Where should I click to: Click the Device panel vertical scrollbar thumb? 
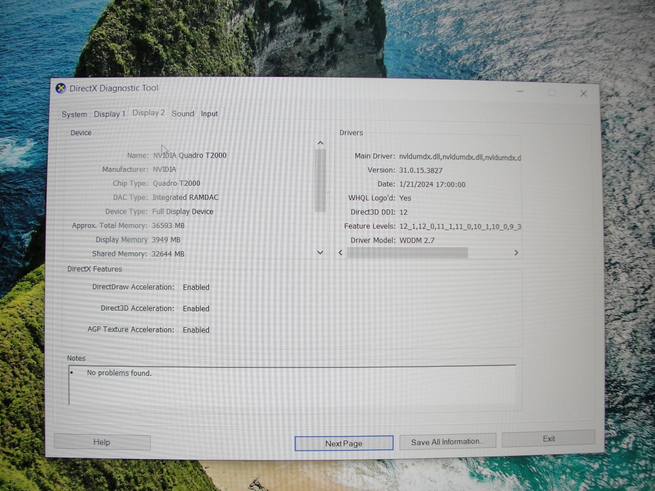coord(321,180)
